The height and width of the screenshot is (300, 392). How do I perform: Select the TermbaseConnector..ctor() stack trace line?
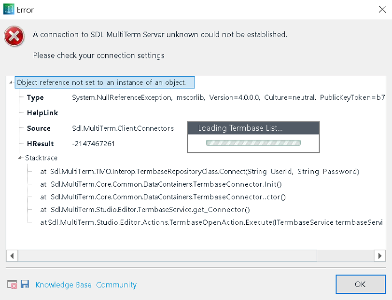click(x=163, y=197)
